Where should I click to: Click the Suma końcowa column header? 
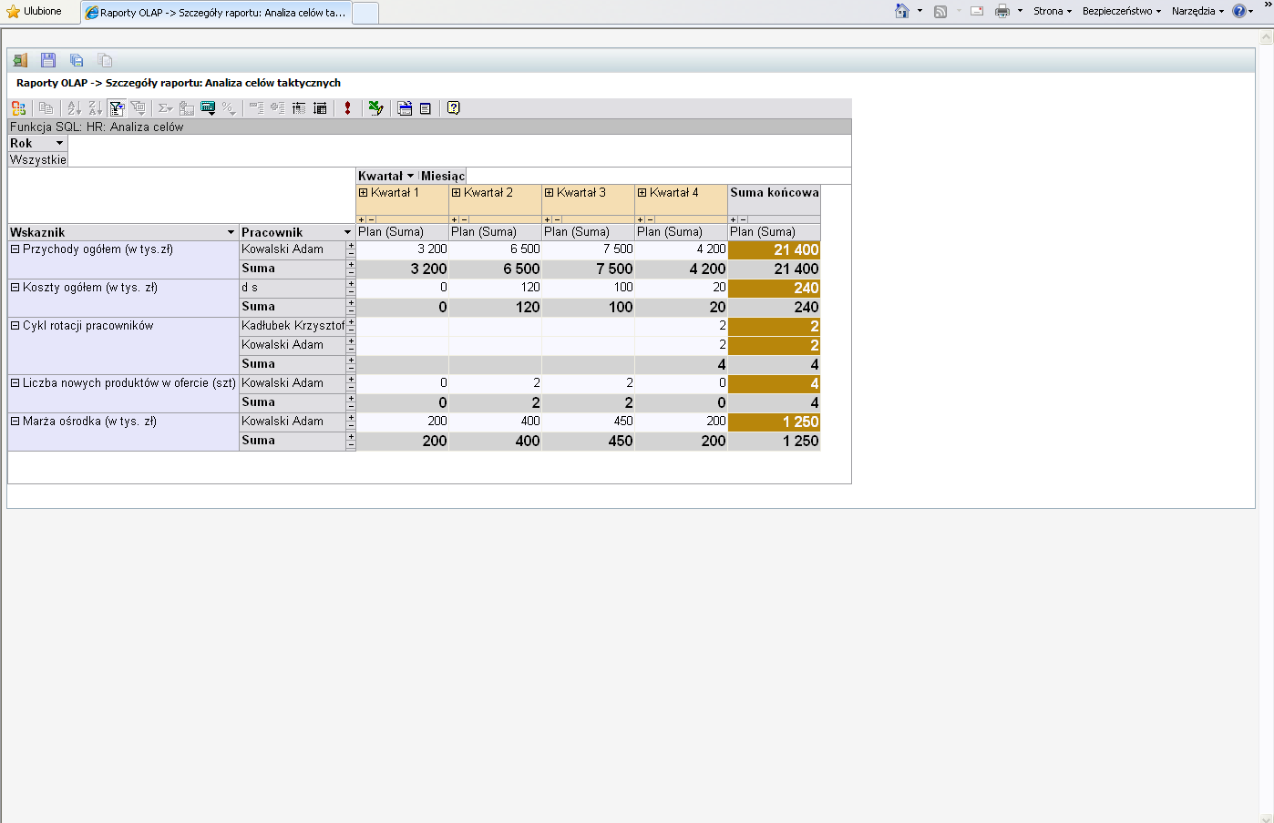click(775, 193)
